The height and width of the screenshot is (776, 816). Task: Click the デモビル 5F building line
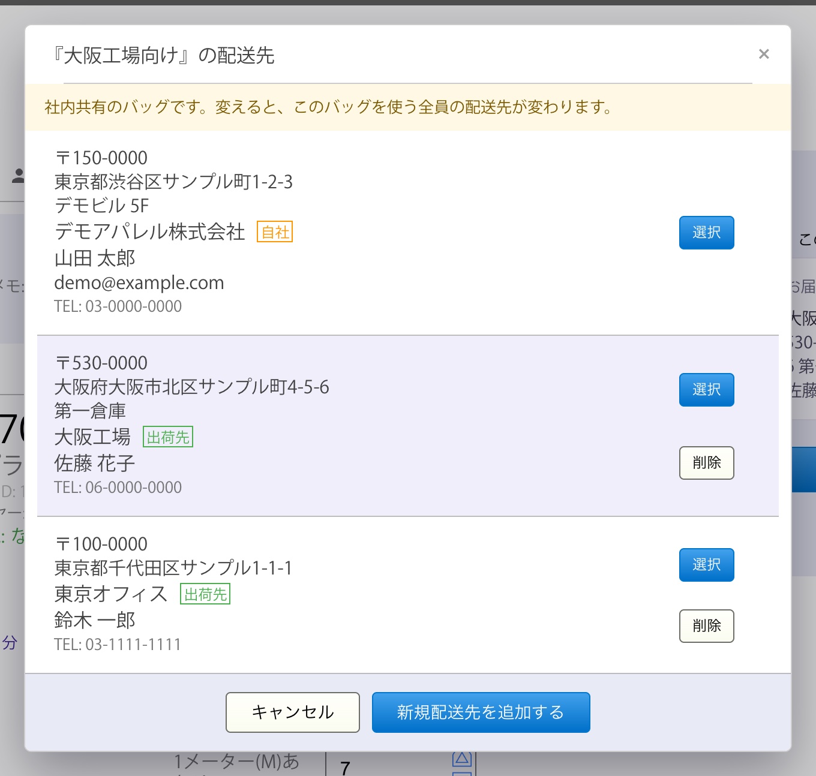click(101, 206)
